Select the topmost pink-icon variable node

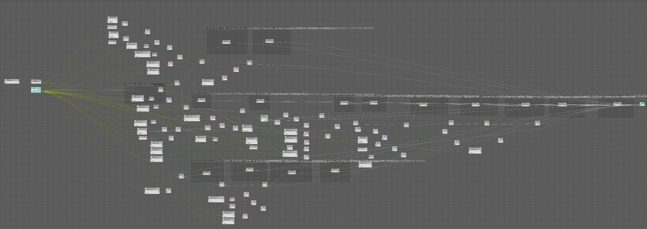[x=113, y=27]
